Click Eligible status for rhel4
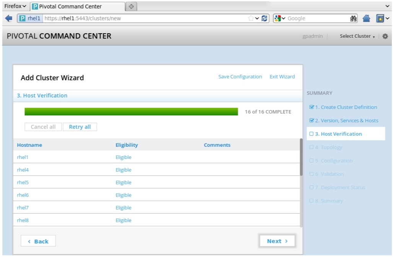 (123, 170)
